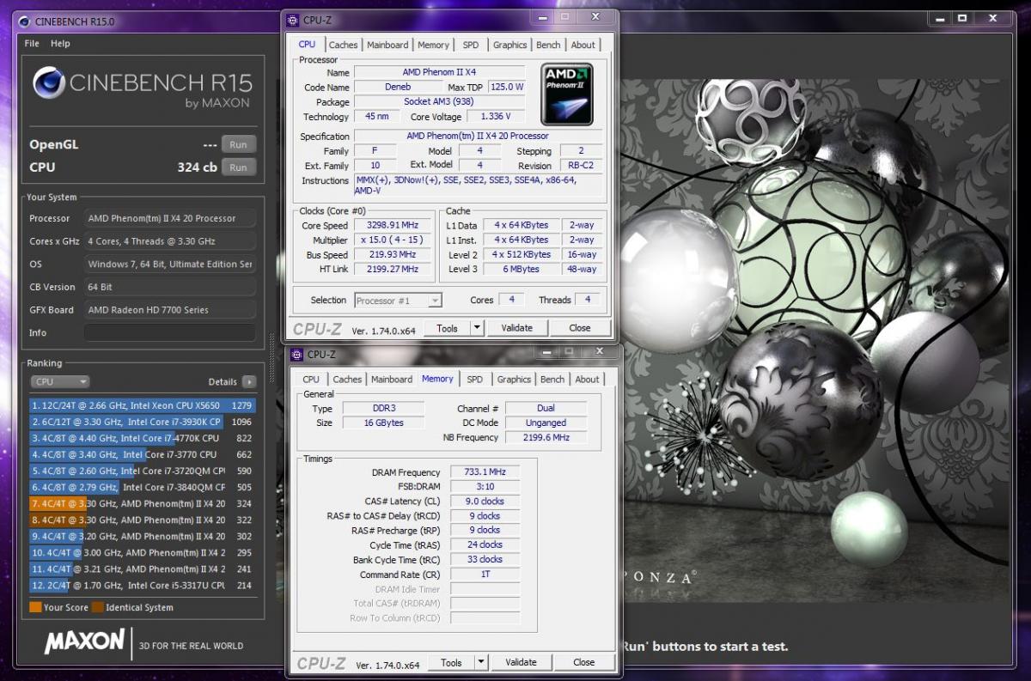Open Graphics tab in bottom CPU-Z window
1031x681 pixels.
514,379
